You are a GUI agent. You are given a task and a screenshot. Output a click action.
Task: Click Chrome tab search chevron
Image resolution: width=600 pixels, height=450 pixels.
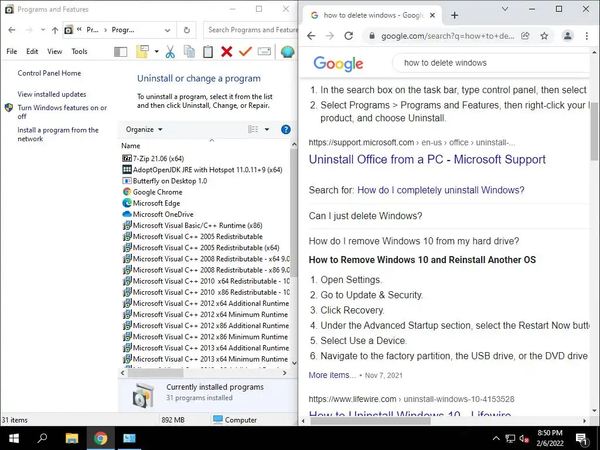pyautogui.click(x=504, y=9)
